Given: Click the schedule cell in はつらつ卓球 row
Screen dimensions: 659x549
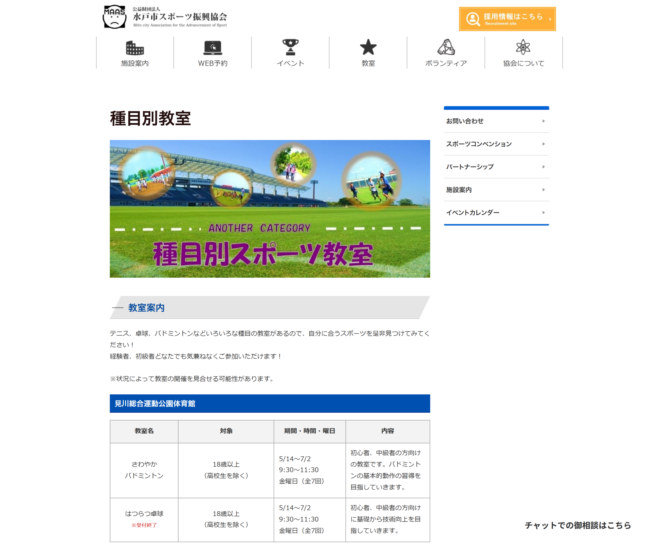Looking at the screenshot, I should click(310, 520).
